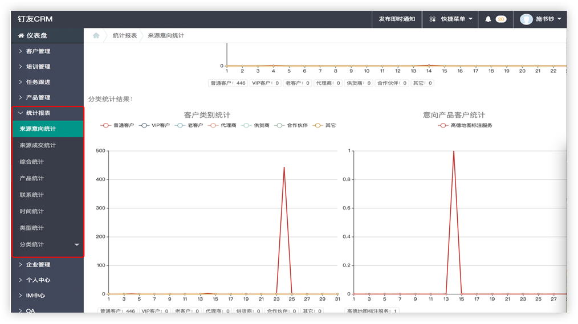Click 钉友CRM logo title
This screenshot has height=324, width=578.
coord(35,19)
